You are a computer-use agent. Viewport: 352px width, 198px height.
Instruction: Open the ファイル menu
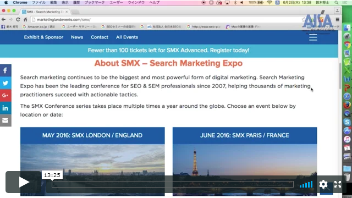point(38,2)
